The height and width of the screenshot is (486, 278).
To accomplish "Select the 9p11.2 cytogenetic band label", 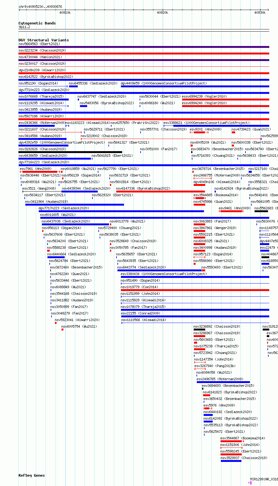I will pyautogui.click(x=24, y=27).
